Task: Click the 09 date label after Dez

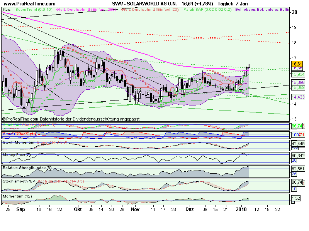Action: coord(205,209)
